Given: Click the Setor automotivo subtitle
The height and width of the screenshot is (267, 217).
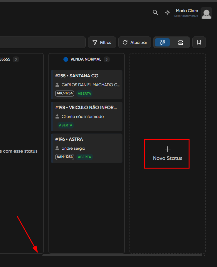Looking at the screenshot, I should point(186,16).
